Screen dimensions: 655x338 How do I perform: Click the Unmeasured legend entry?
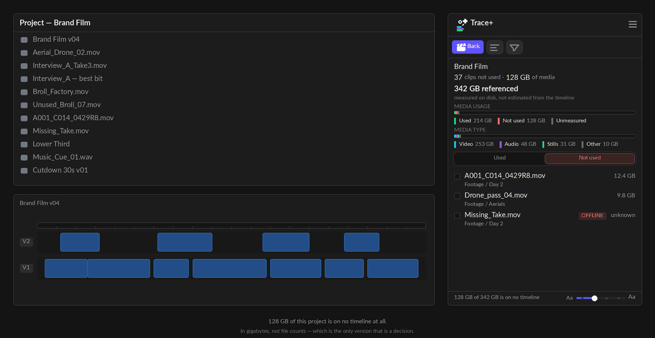(568, 120)
